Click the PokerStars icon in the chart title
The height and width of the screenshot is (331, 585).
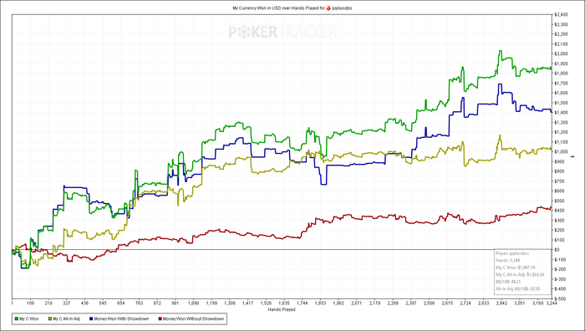[x=328, y=8]
